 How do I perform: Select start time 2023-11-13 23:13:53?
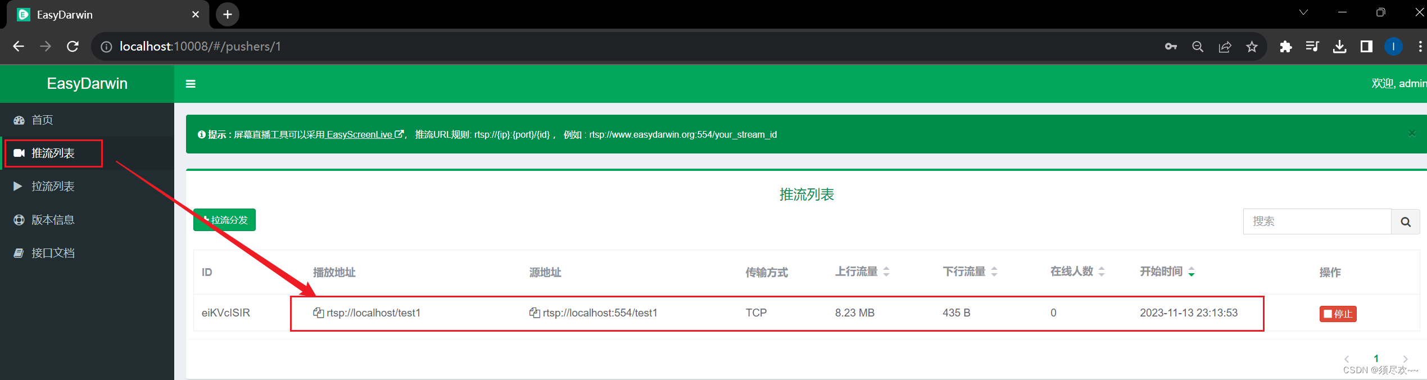point(1189,313)
